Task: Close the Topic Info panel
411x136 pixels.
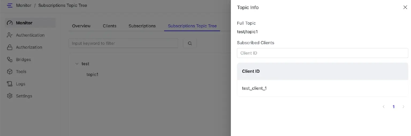Action: click(x=405, y=7)
